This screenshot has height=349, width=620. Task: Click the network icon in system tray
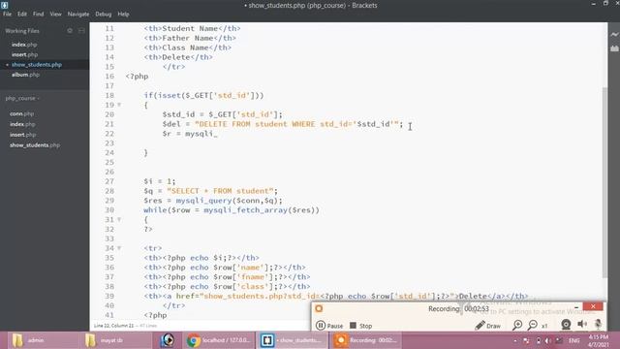[x=526, y=340]
